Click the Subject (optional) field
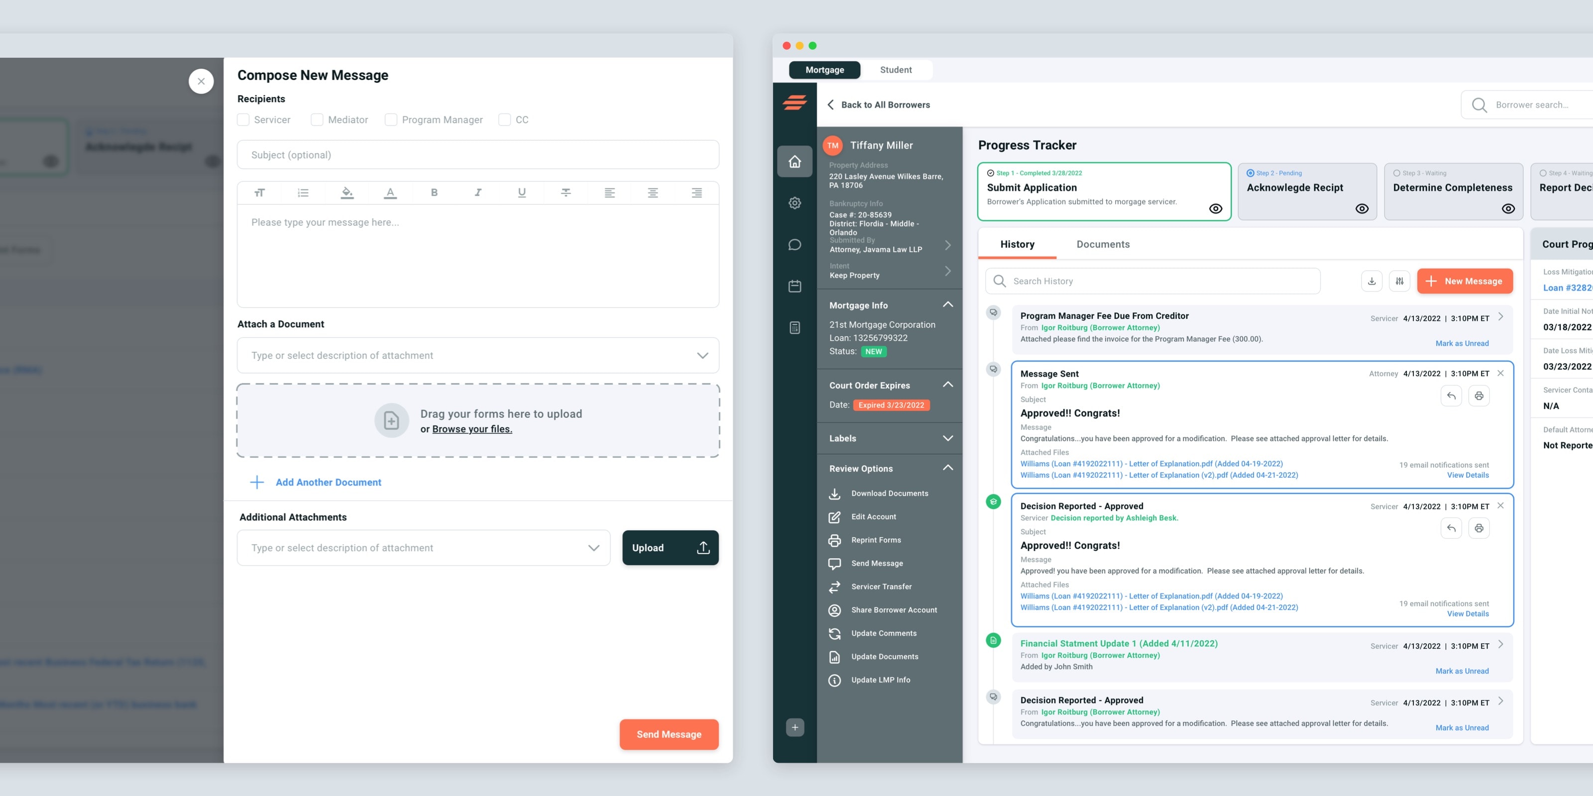This screenshot has height=796, width=1593. [478, 155]
